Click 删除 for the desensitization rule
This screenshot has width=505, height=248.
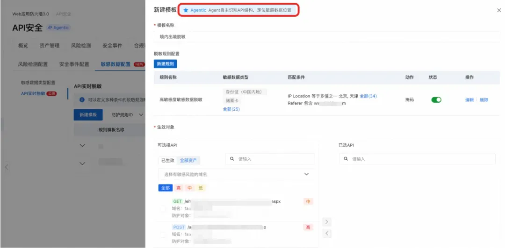[x=484, y=100]
